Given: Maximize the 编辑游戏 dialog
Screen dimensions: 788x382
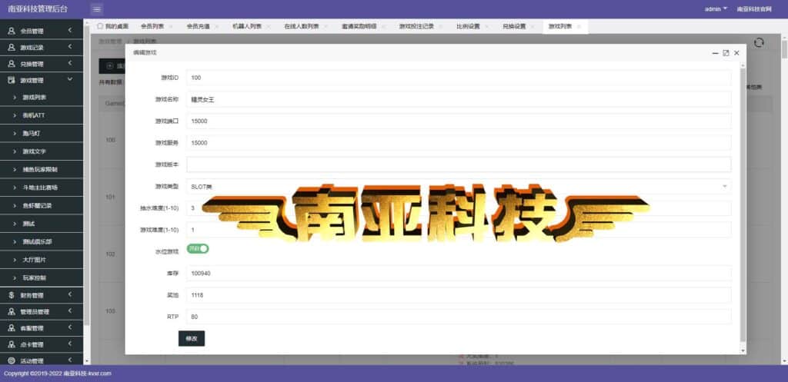Looking at the screenshot, I should 726,53.
